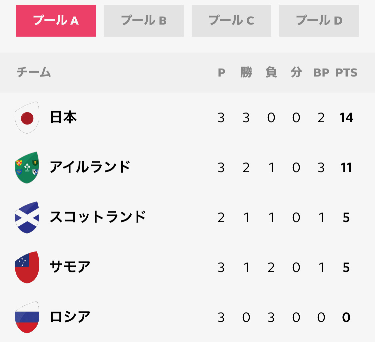
Task: Click the Russia tricolor flag emblem
Action: coord(27,317)
